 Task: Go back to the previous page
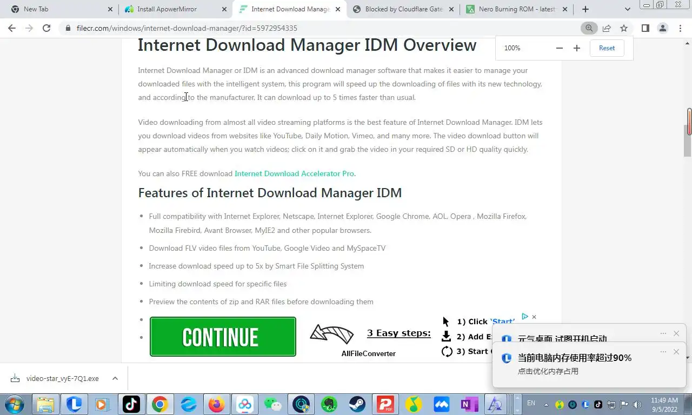(12, 28)
